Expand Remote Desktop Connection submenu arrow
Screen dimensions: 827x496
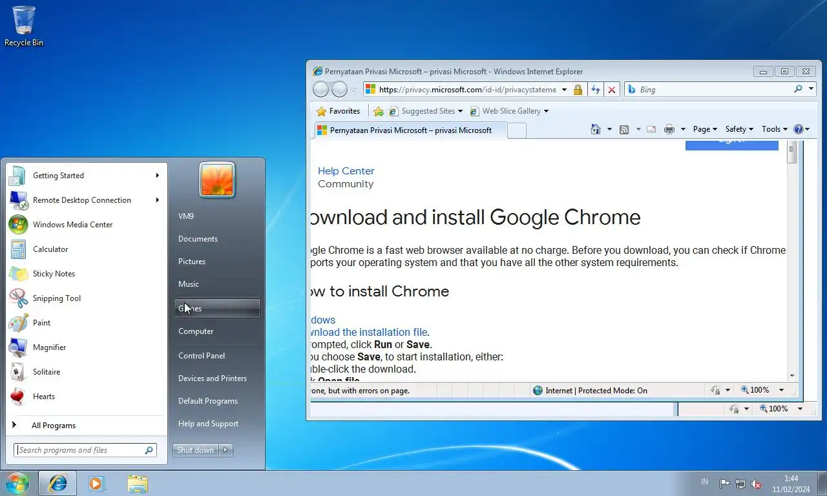[157, 200]
